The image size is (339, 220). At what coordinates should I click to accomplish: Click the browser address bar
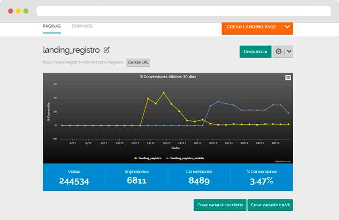[x=184, y=11]
